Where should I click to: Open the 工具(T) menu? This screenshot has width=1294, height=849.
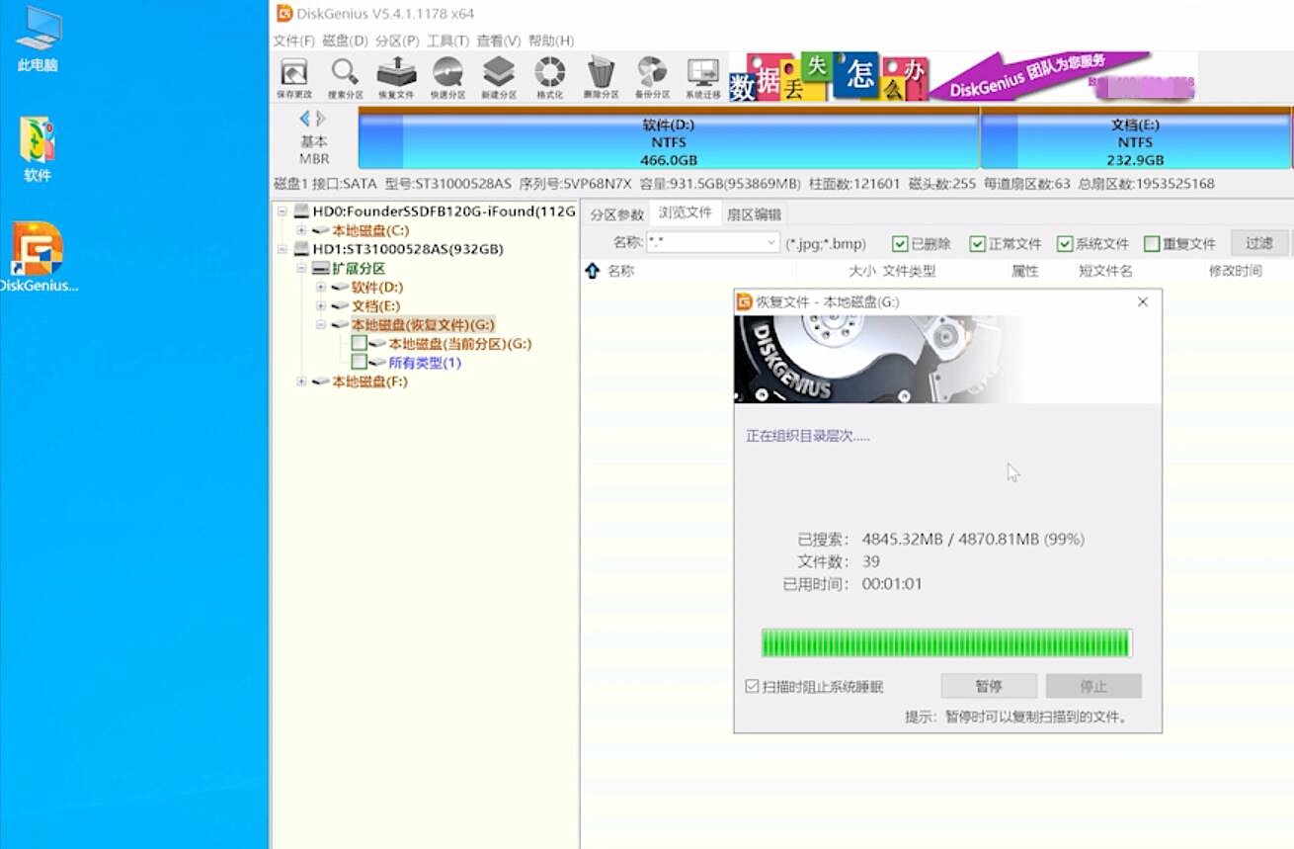pyautogui.click(x=447, y=41)
